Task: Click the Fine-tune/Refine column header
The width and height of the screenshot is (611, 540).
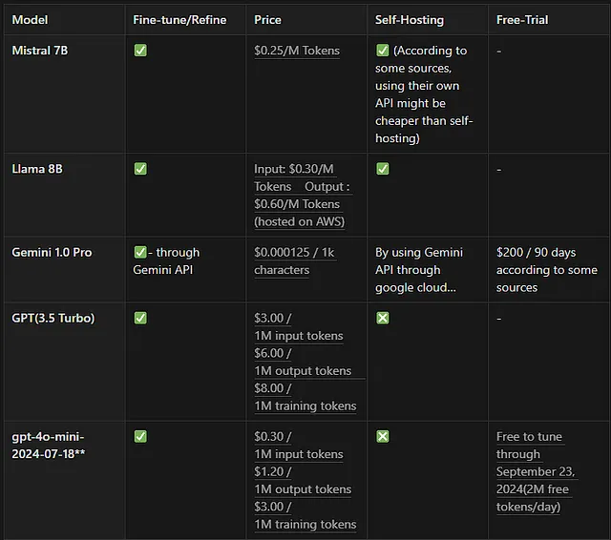Action: [179, 19]
